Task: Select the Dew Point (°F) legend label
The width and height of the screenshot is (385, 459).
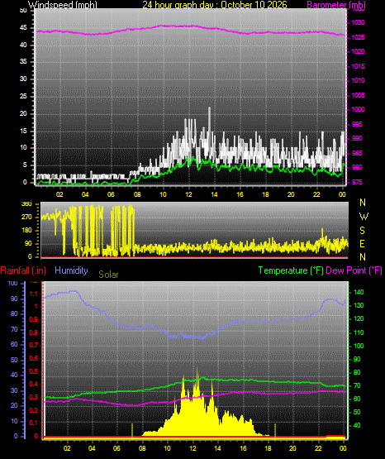Action: click(354, 270)
